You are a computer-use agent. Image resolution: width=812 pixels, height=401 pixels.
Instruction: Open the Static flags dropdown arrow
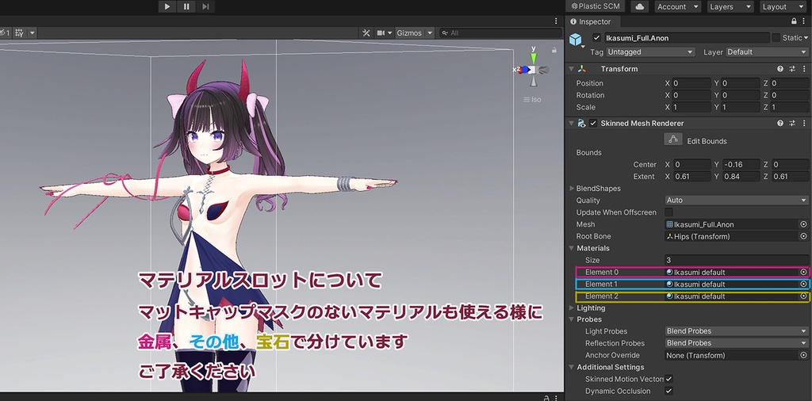[x=806, y=38]
